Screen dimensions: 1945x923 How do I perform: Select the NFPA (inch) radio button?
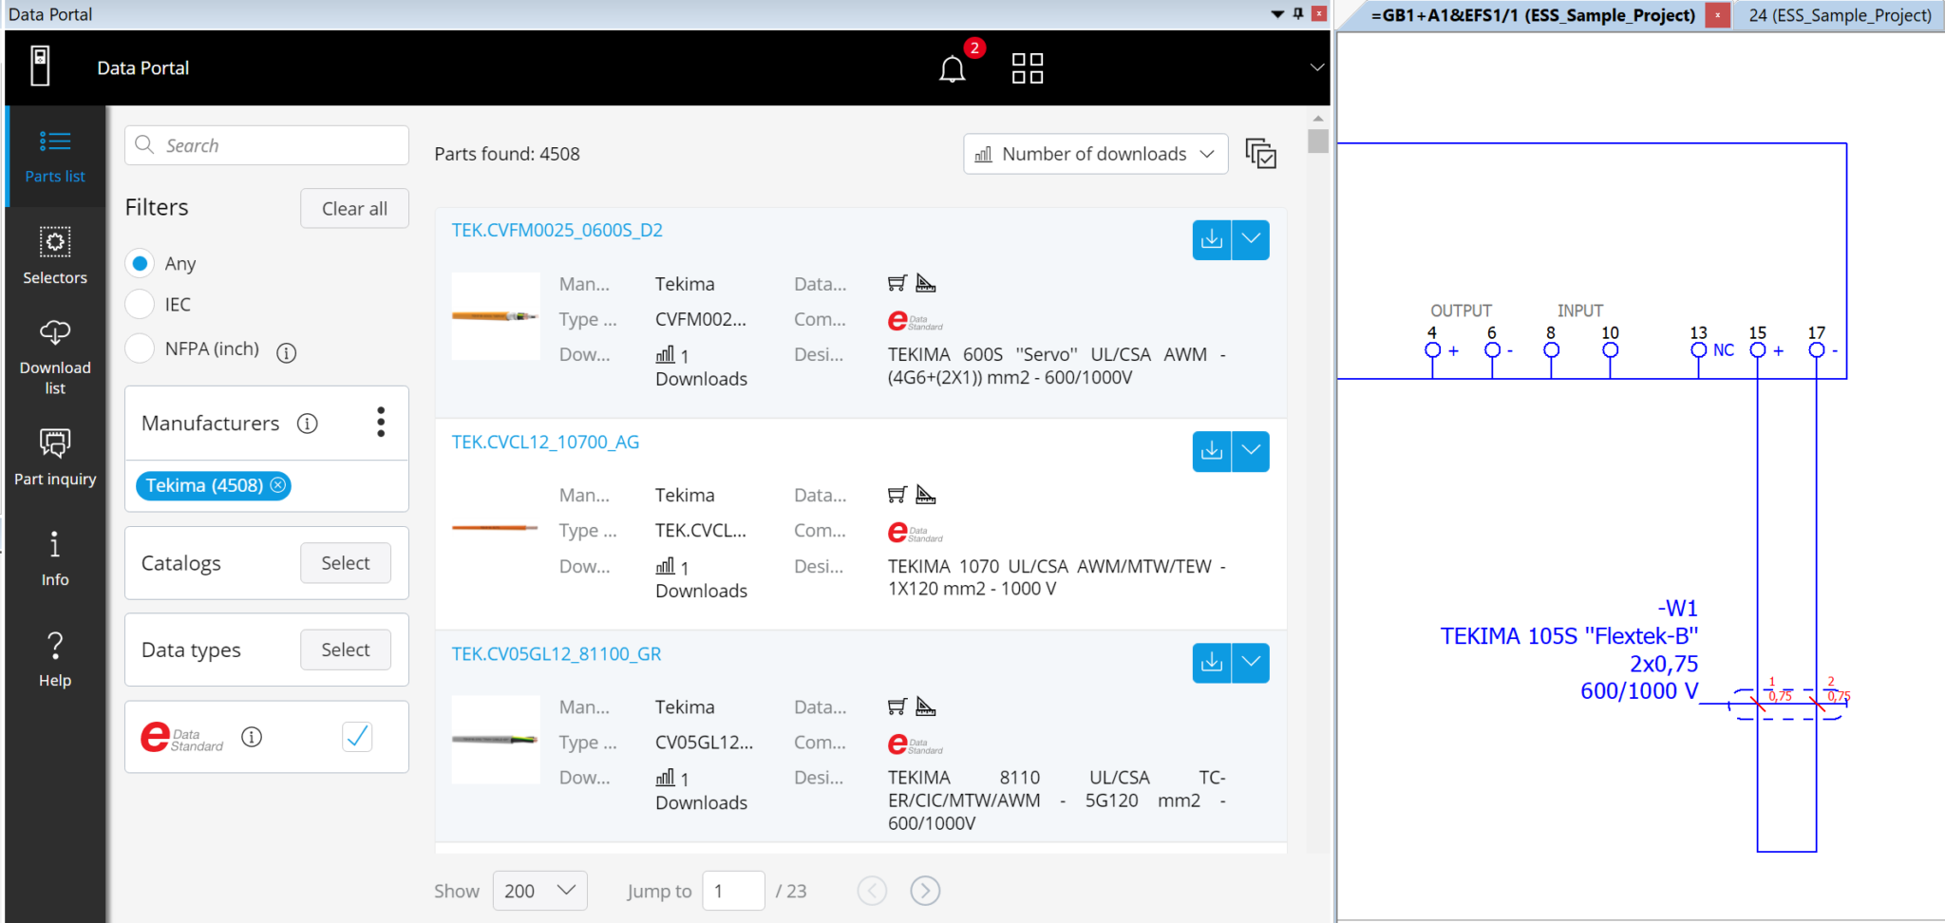click(140, 348)
